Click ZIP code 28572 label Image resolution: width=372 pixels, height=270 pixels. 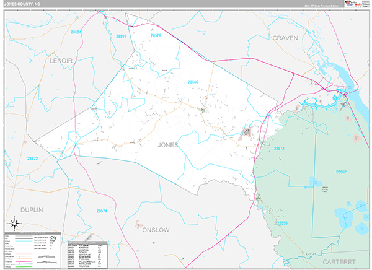[x=32, y=159]
